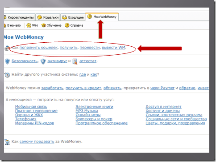Open the Кошельки tab
Screen dimensions: 216x162
pos(48,17)
